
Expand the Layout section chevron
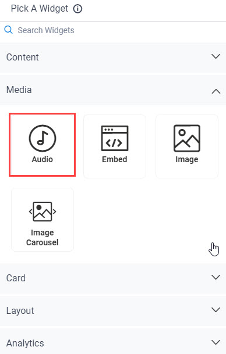216,309
